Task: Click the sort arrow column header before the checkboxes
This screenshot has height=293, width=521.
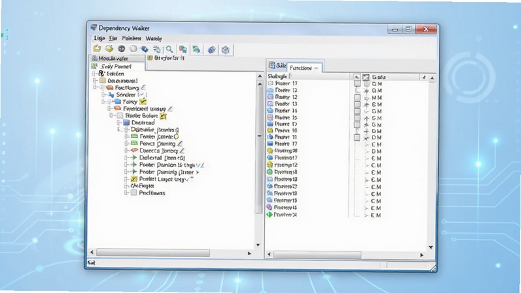Action: click(356, 77)
